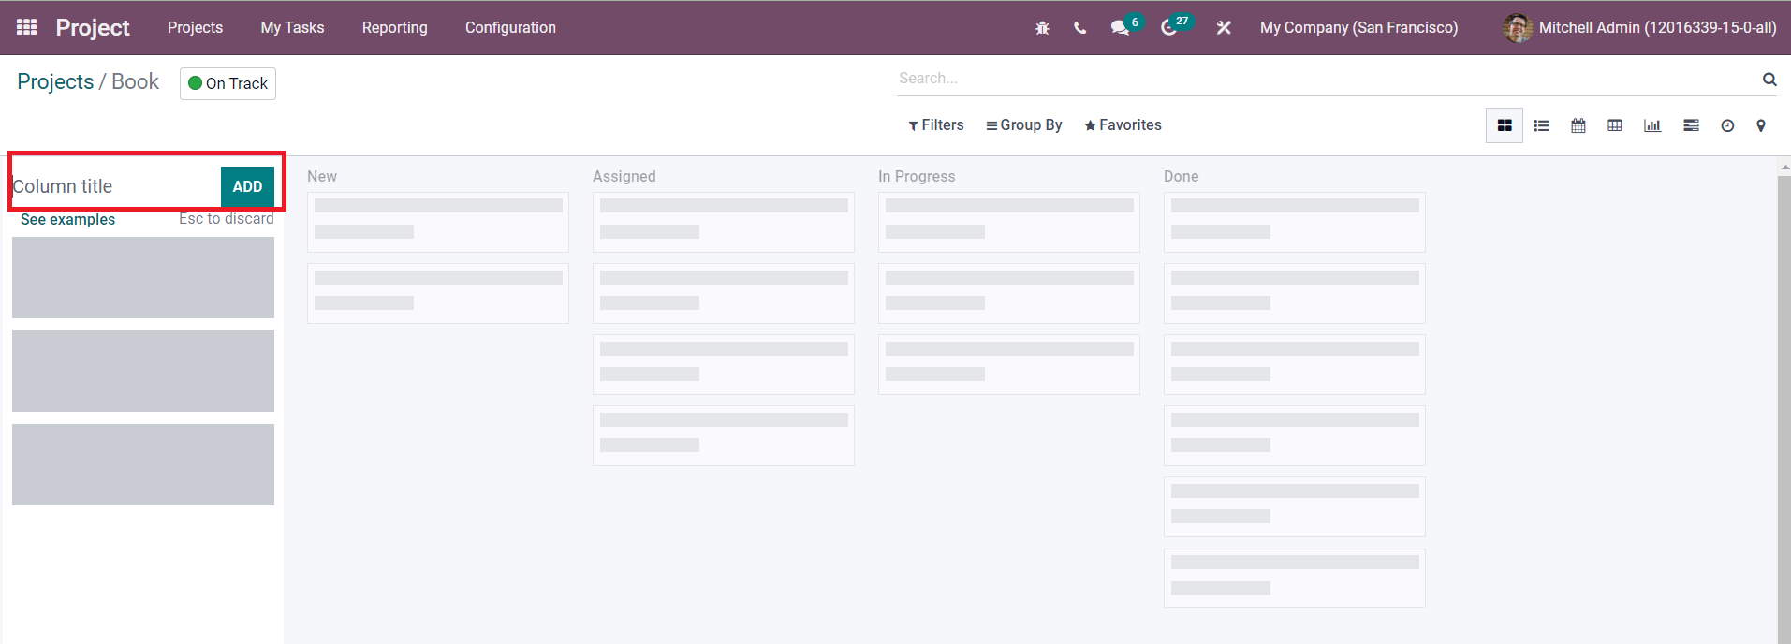Open the apps grid menu icon
This screenshot has height=644, width=1791.
pos(27,27)
